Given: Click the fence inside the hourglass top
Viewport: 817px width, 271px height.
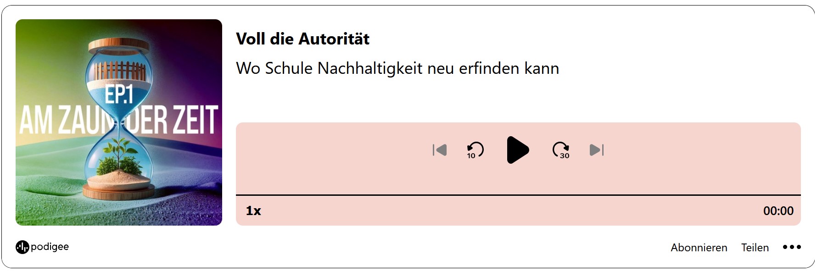Looking at the screenshot, I should pyautogui.click(x=120, y=71).
